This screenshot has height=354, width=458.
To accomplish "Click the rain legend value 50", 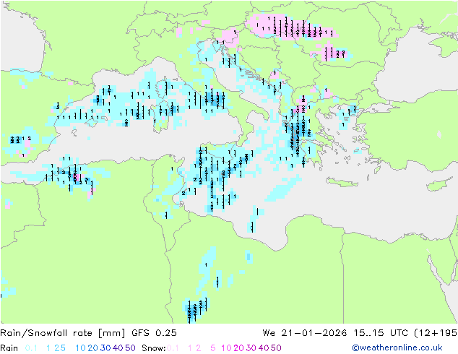I will point(130,348).
